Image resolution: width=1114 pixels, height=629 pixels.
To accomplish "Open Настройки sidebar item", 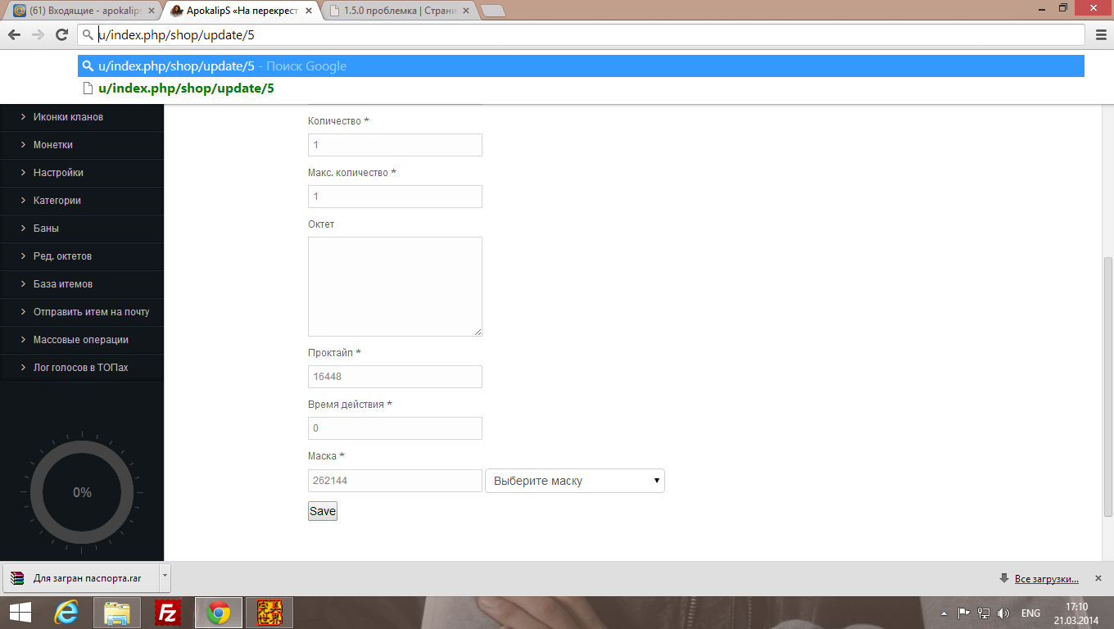I will coord(82,173).
